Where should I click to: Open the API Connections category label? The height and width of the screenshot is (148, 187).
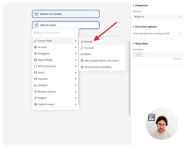[x=47, y=66]
